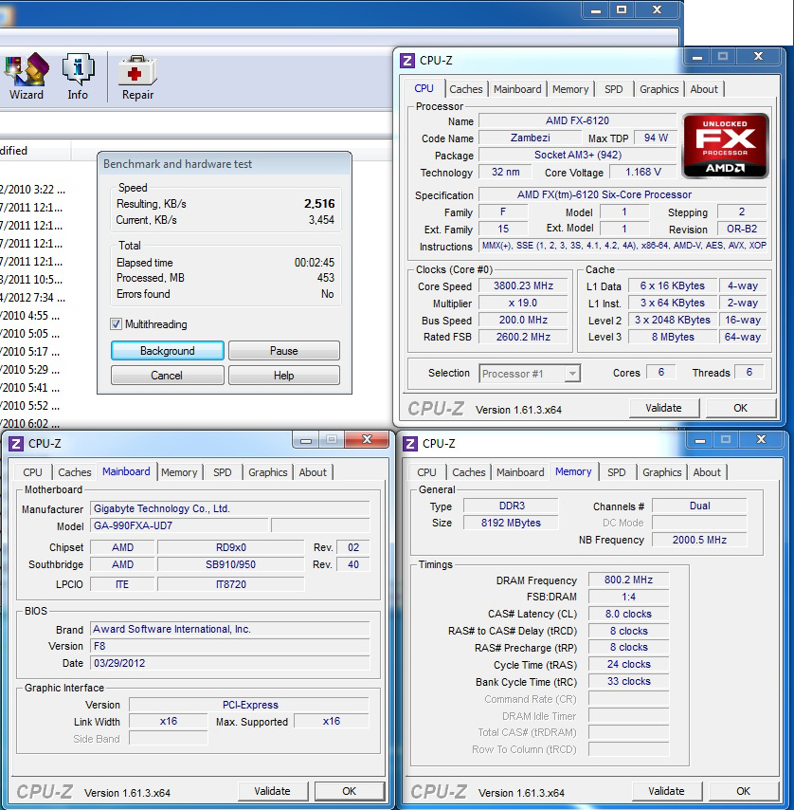Open the WinRAR Wizard tool
The height and width of the screenshot is (810, 794).
27,77
